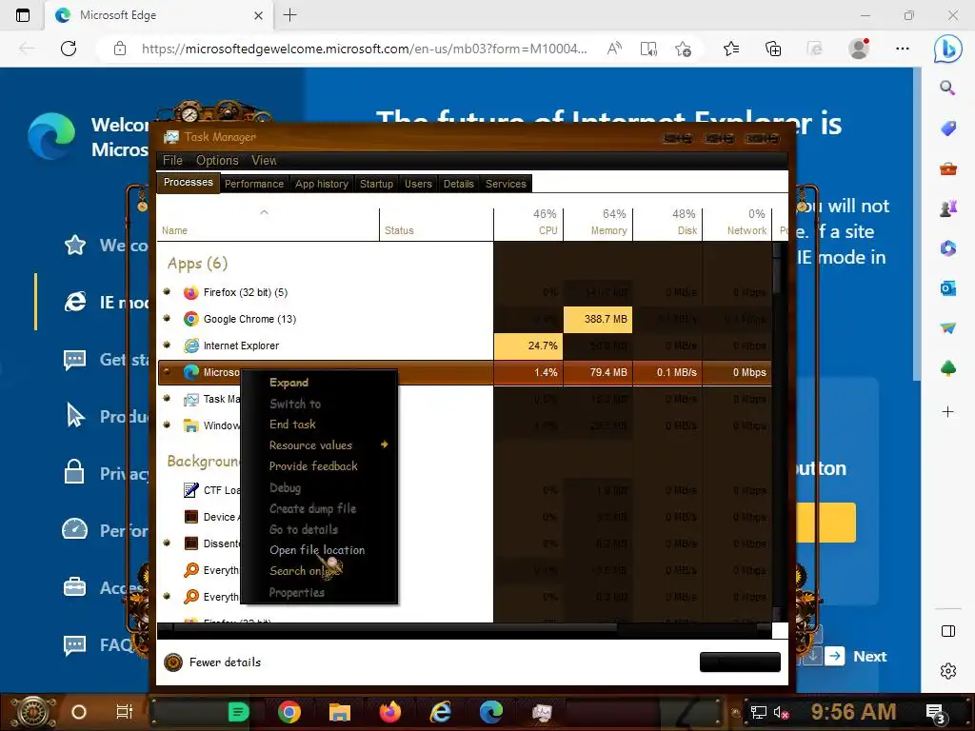Sort processes by CPU column
This screenshot has width=975, height=731.
coord(528,223)
